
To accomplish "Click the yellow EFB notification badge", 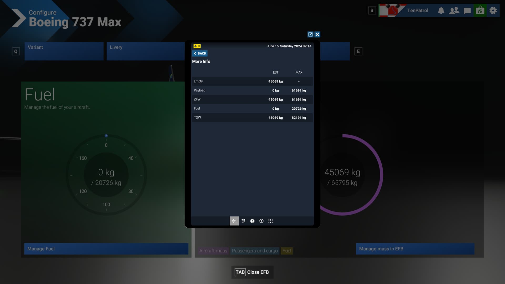I will (197, 46).
